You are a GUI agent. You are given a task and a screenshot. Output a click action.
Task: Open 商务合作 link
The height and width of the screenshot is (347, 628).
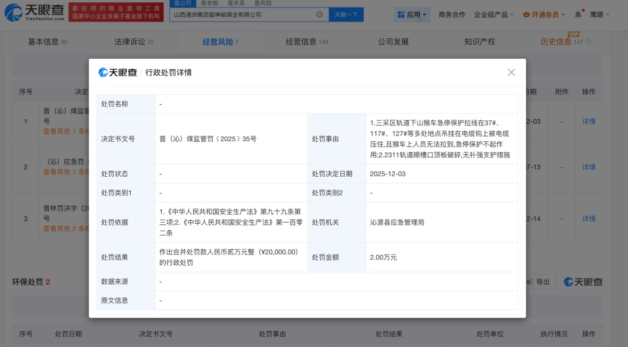click(452, 15)
